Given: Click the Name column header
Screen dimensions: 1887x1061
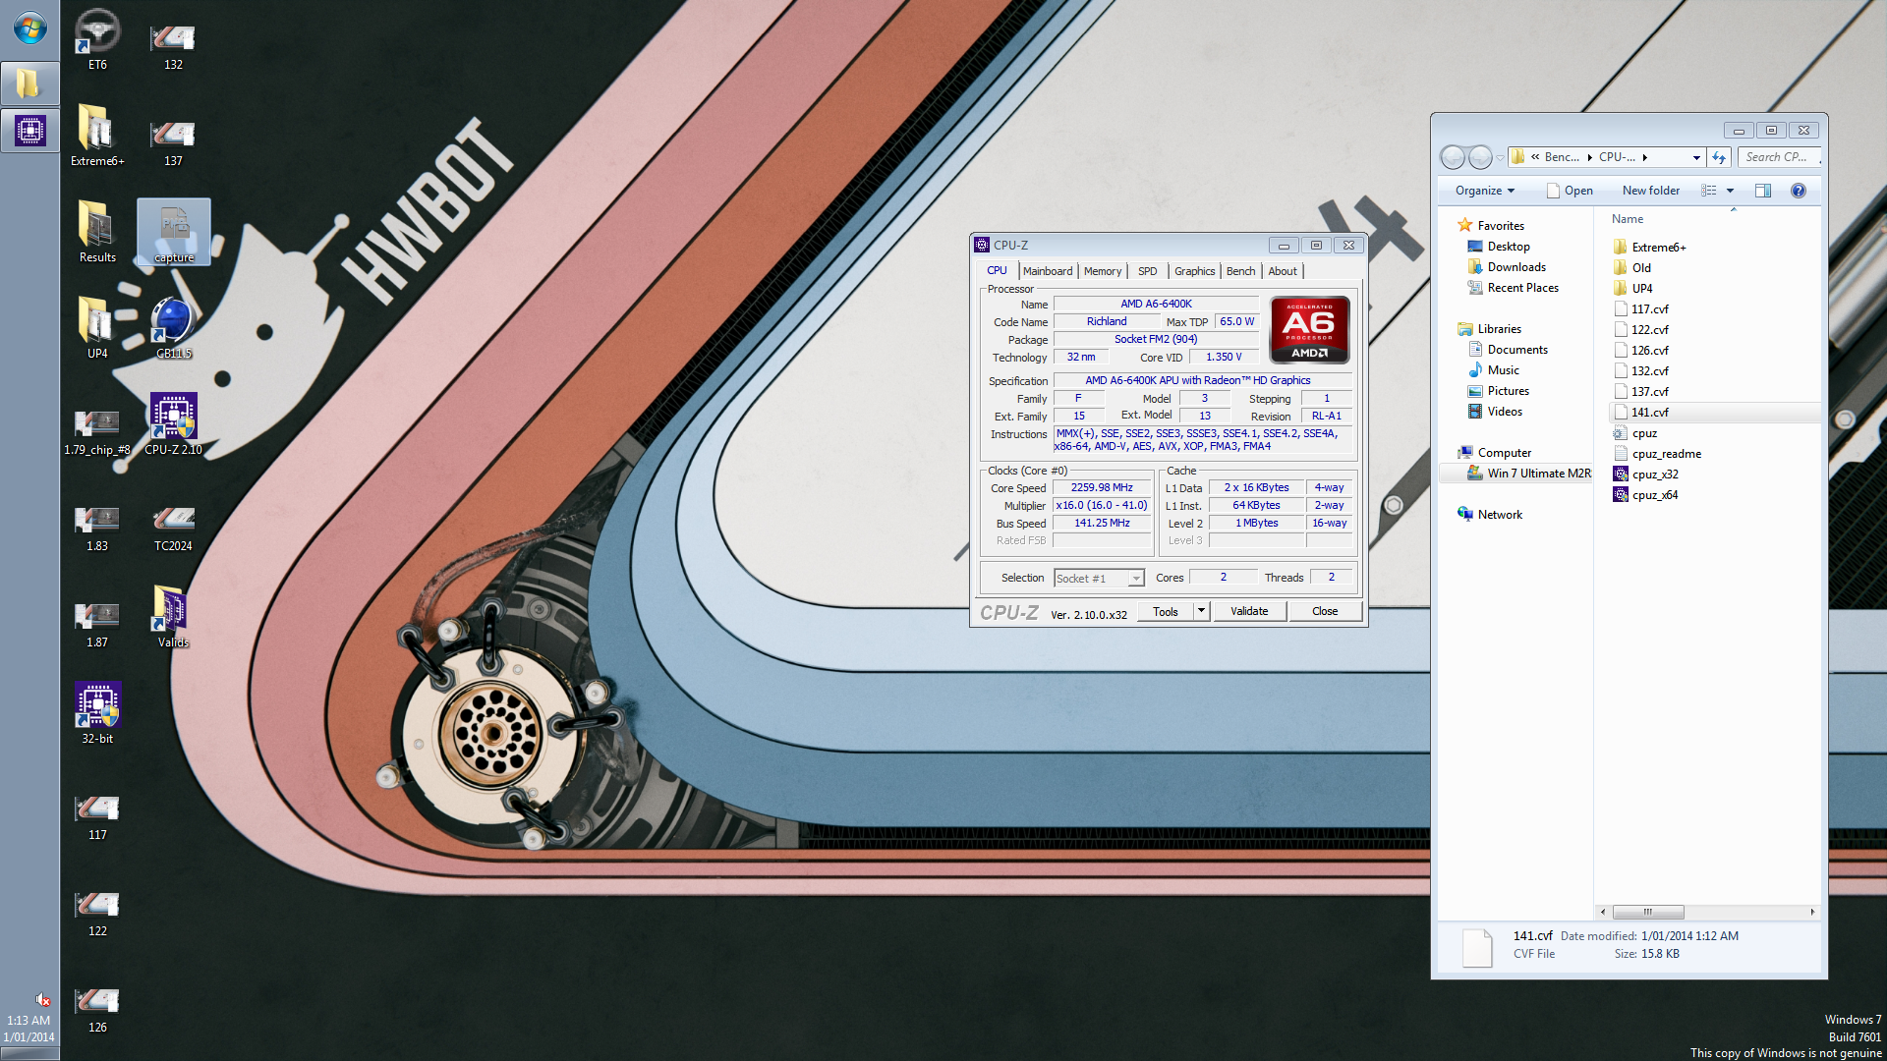Looking at the screenshot, I should 1628,219.
